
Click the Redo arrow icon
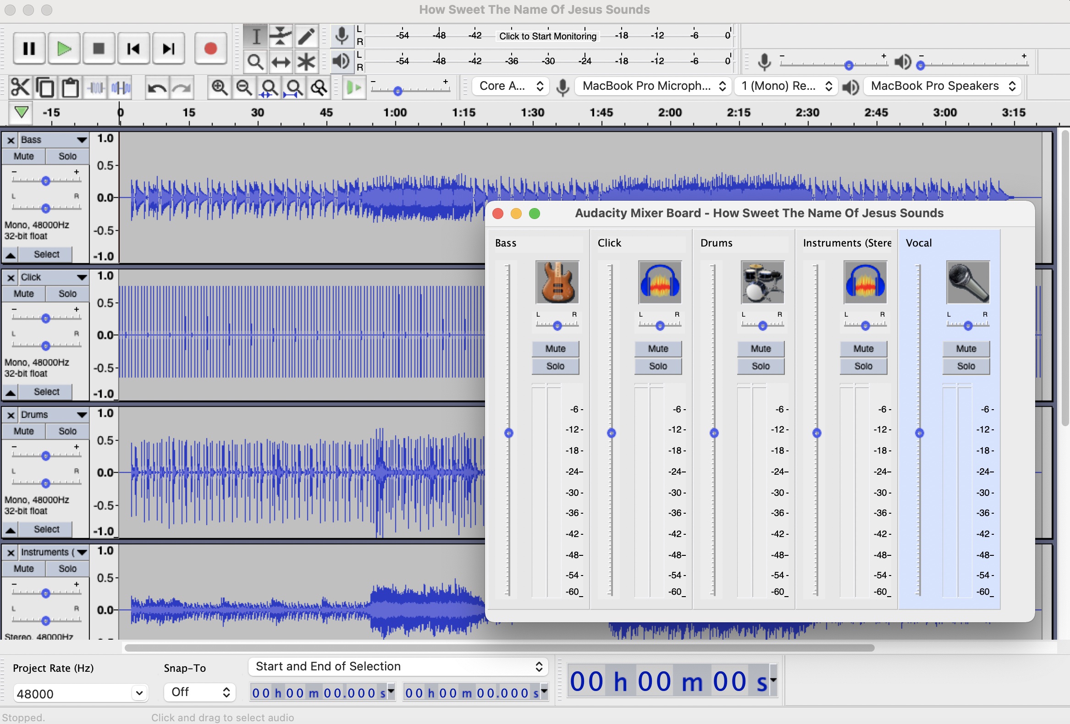coord(182,87)
